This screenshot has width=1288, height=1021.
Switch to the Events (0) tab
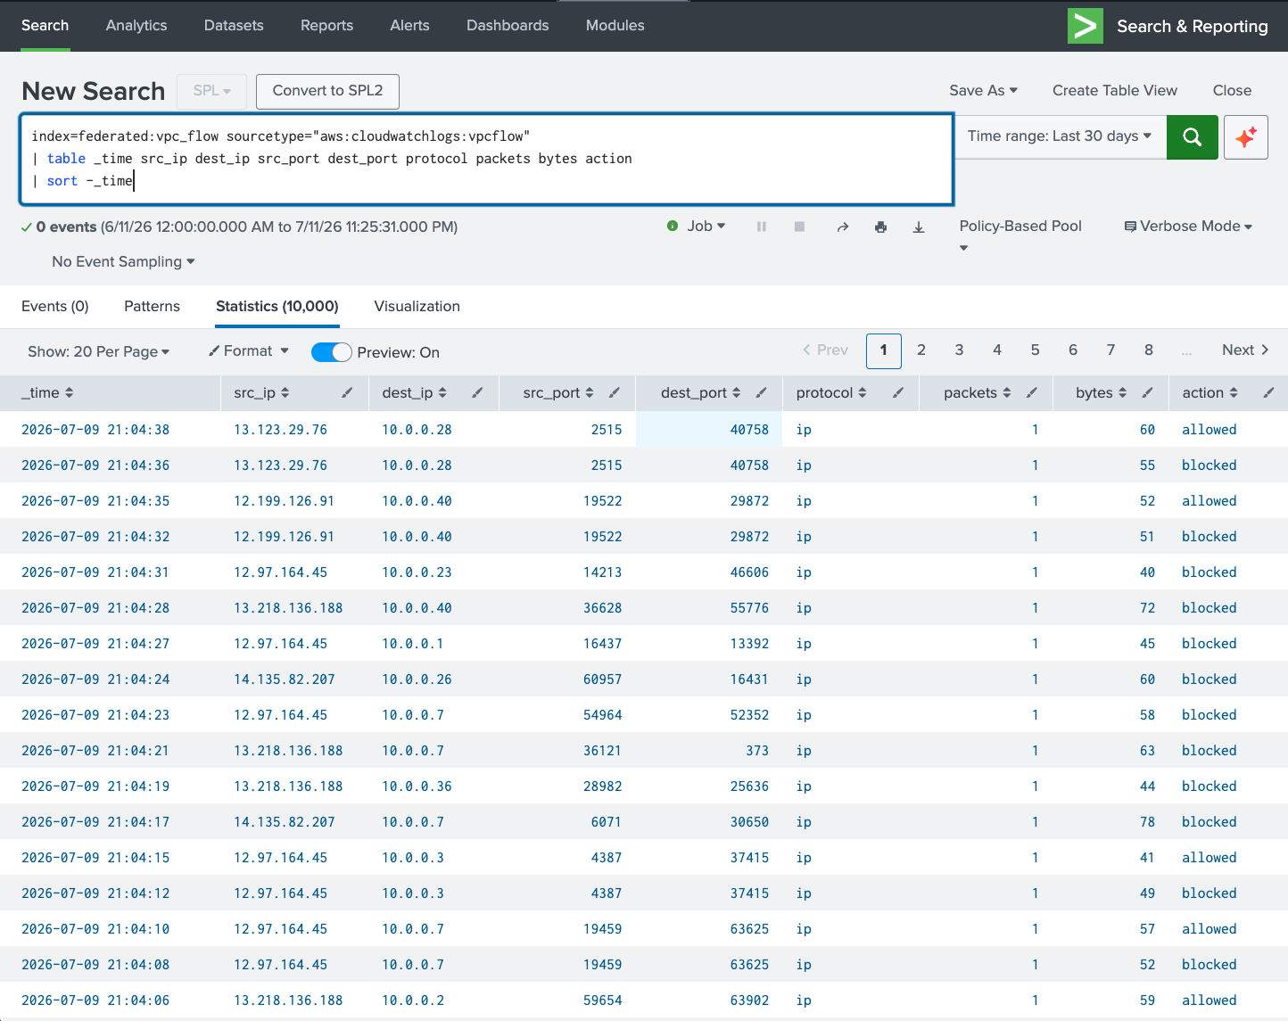(x=55, y=306)
